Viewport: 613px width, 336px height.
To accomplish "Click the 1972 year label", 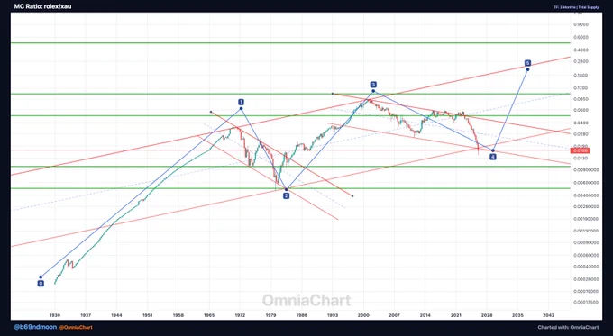I will (x=240, y=315).
